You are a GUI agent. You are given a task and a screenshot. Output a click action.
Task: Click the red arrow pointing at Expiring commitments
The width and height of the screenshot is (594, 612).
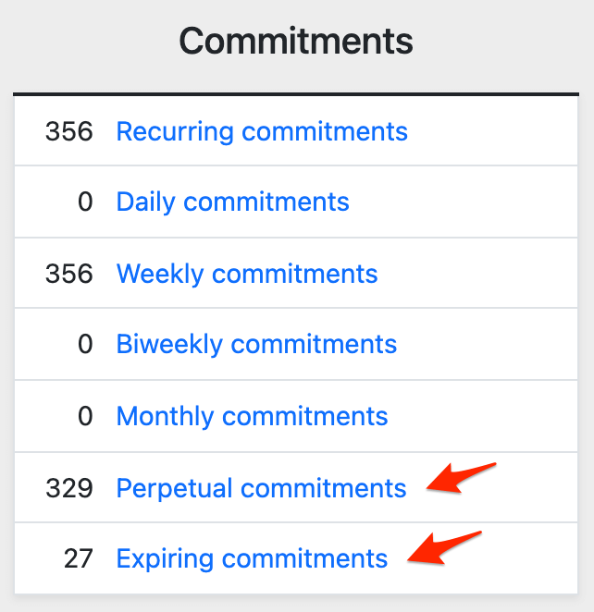(445, 547)
